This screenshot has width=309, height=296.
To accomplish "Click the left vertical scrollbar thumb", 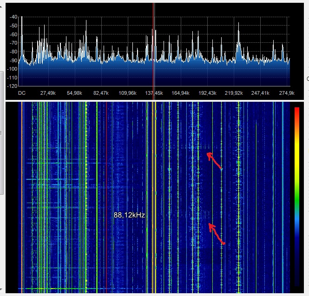I will coord(1,133).
